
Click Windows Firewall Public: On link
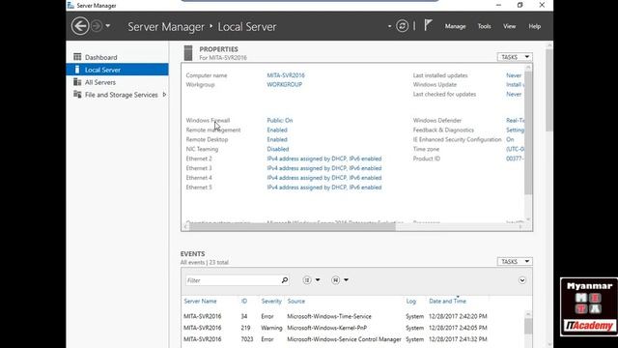(x=280, y=120)
